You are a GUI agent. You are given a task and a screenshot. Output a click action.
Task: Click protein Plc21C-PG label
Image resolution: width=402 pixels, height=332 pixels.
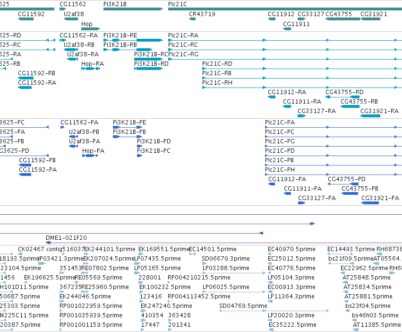(x=280, y=141)
